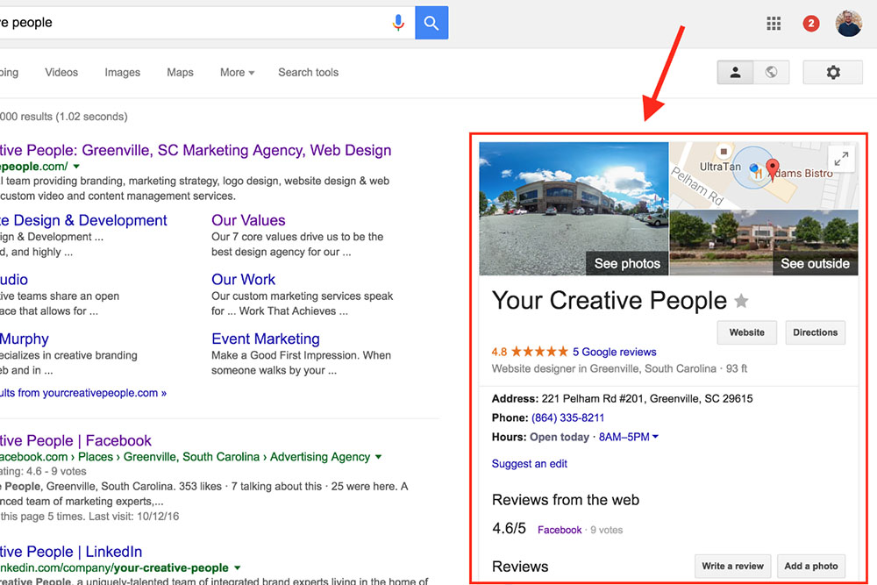The width and height of the screenshot is (877, 585).
Task: Open the settings gear icon
Action: [x=833, y=72]
